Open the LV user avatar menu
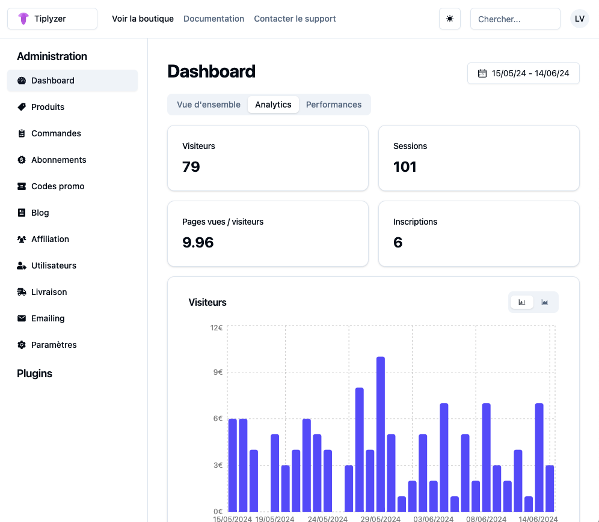Image resolution: width=599 pixels, height=522 pixels. [x=580, y=19]
